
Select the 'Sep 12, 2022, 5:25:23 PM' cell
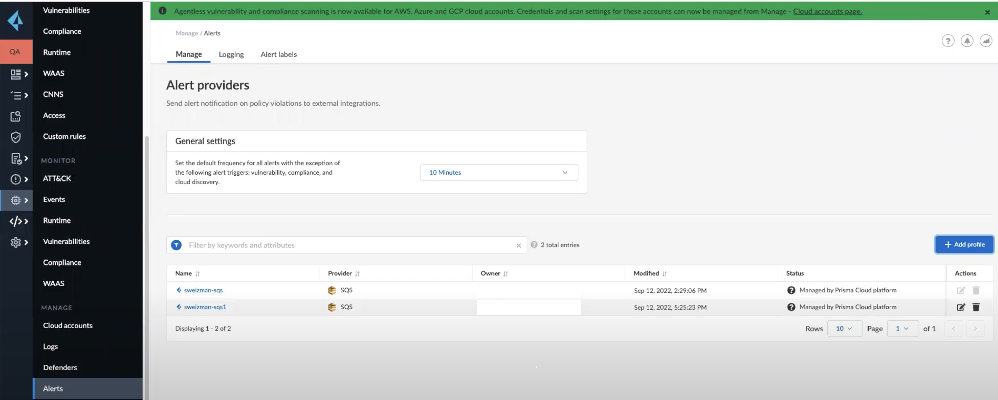(670, 307)
